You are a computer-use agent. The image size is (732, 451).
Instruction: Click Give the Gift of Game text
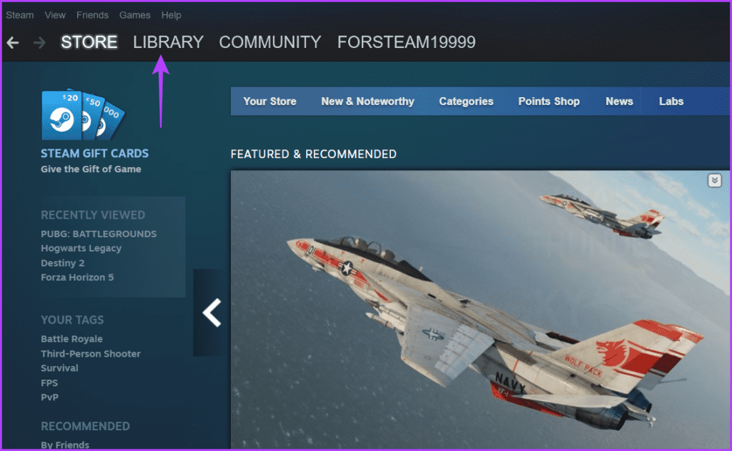(91, 169)
